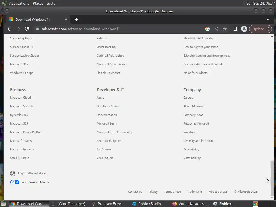Open a new tab with the plus button
The image size is (276, 207).
(76, 19)
